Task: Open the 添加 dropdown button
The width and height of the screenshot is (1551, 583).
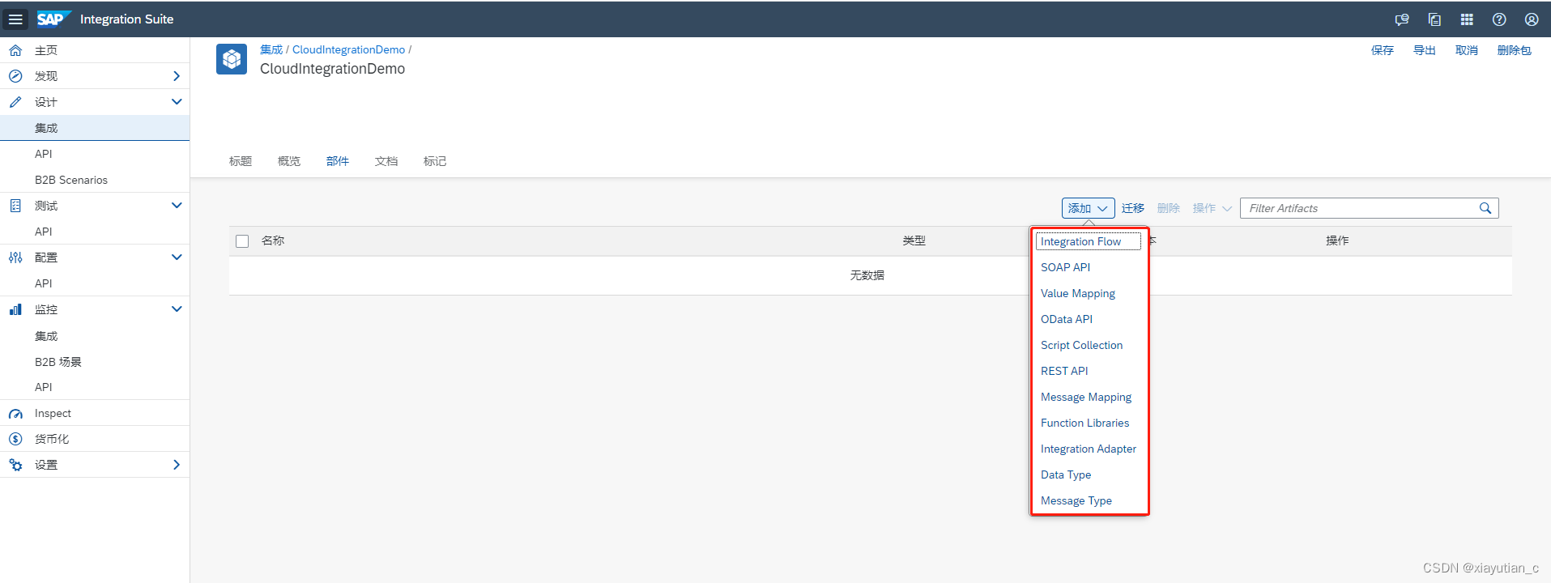Action: click(1088, 208)
